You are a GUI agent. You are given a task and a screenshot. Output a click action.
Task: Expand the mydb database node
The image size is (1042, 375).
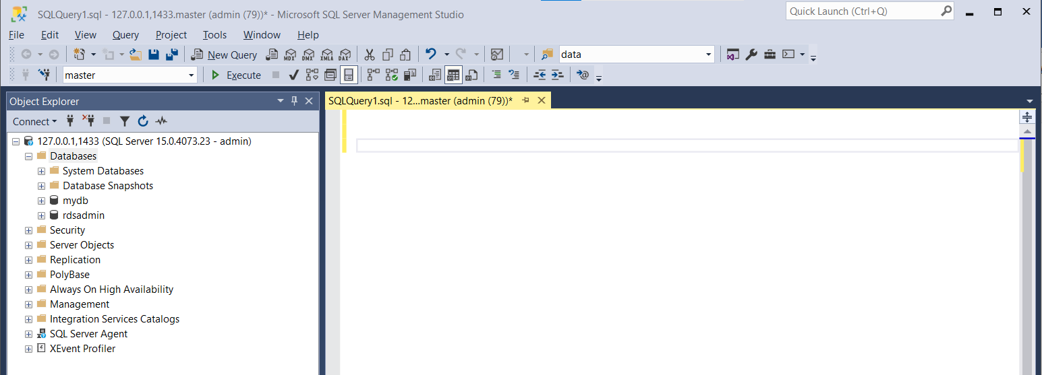click(x=41, y=201)
